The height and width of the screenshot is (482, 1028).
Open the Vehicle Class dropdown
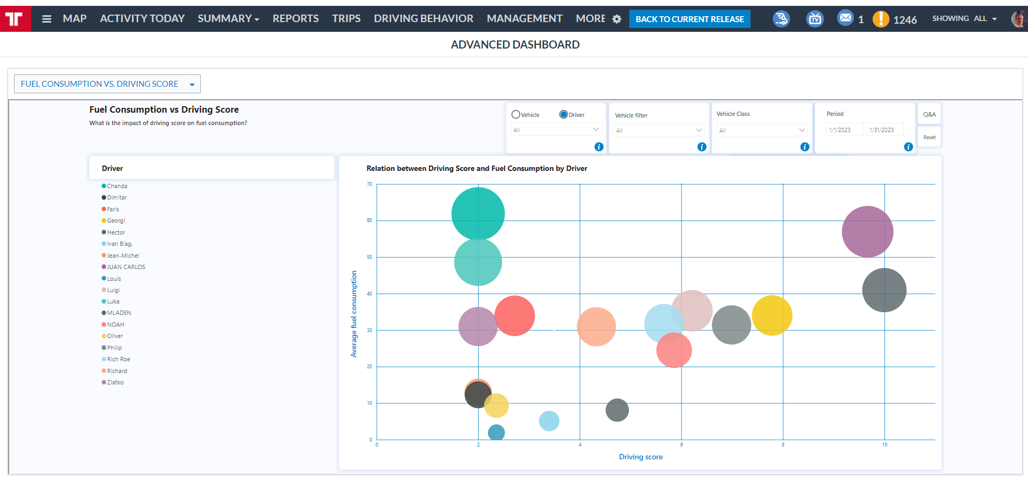click(761, 130)
